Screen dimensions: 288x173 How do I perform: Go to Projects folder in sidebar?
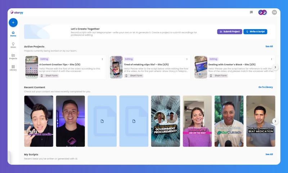click(13, 56)
